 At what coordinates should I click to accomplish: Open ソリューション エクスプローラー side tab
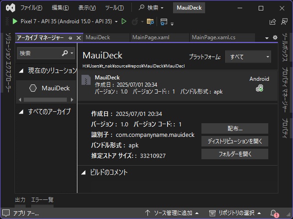[8, 63]
